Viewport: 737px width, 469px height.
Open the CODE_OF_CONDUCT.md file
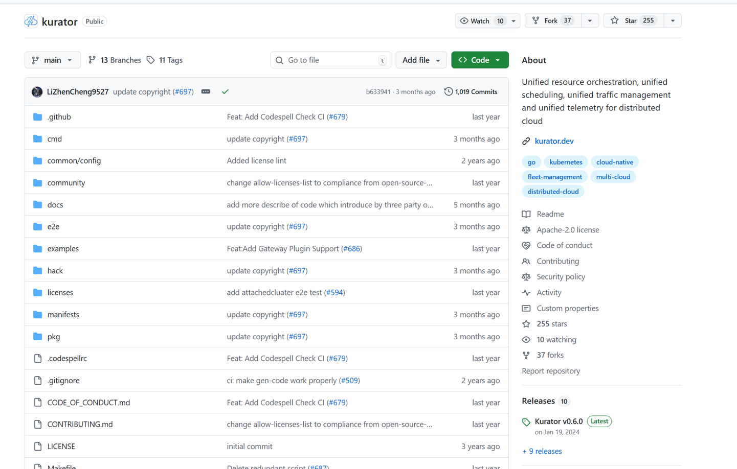[x=88, y=403]
